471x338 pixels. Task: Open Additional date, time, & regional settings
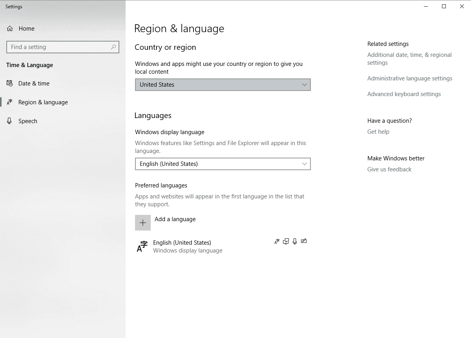(x=409, y=59)
